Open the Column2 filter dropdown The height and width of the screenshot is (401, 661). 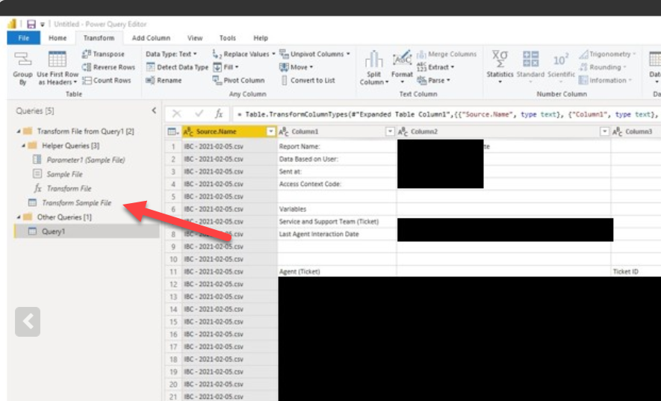(604, 131)
